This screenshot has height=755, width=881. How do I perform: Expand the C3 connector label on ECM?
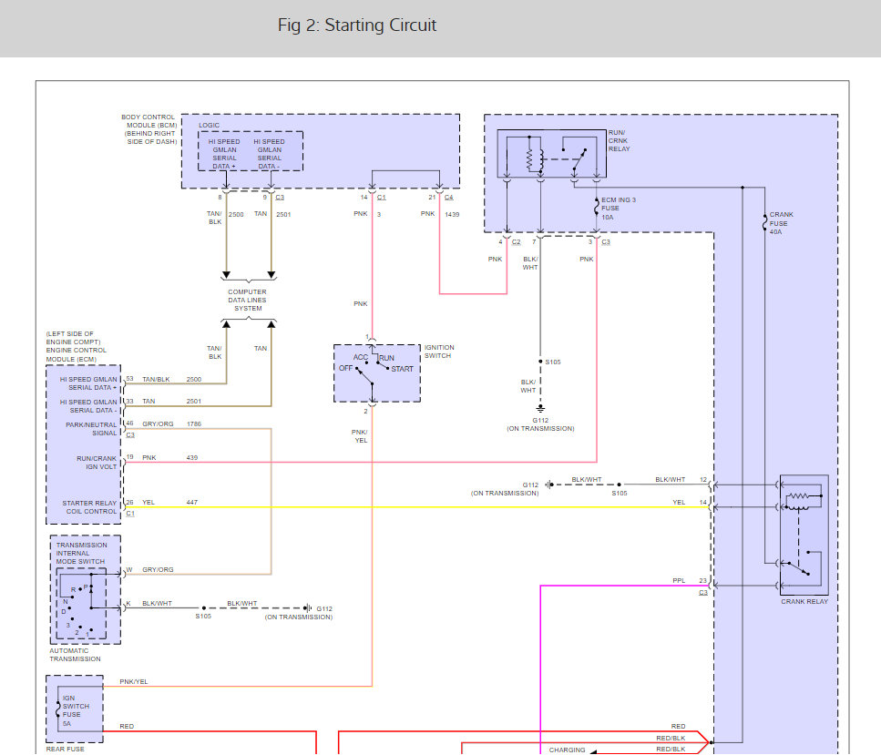[130, 433]
